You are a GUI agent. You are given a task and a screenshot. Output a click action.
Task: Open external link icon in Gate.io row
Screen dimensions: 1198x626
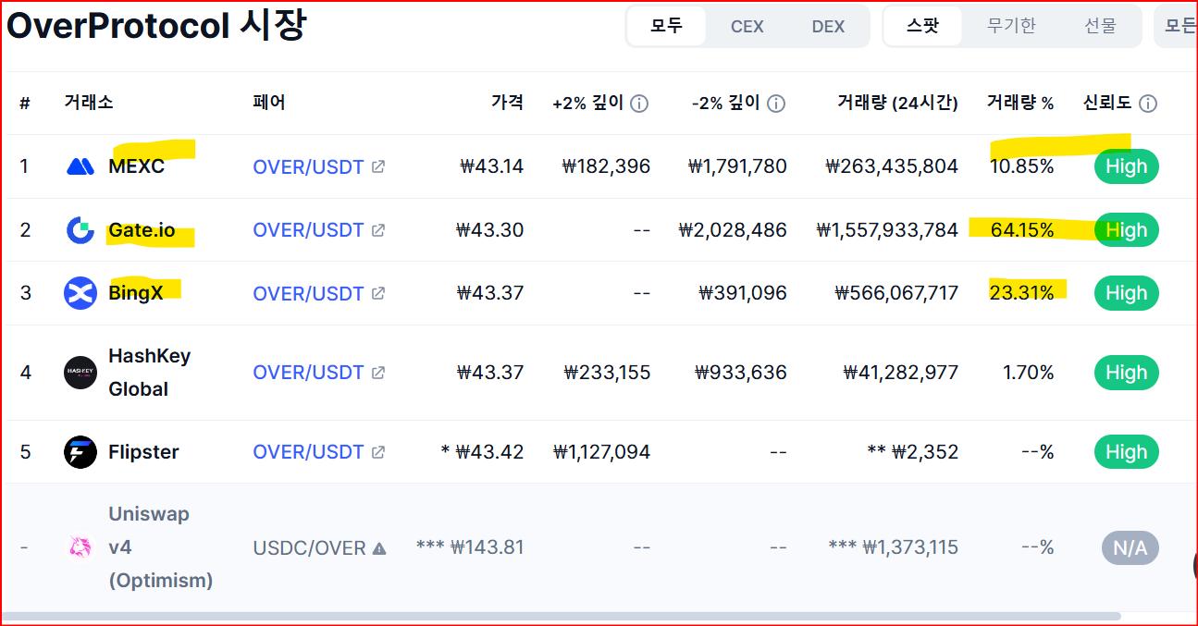378,229
